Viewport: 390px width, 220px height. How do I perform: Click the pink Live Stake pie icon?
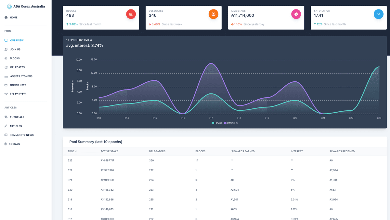(296, 14)
